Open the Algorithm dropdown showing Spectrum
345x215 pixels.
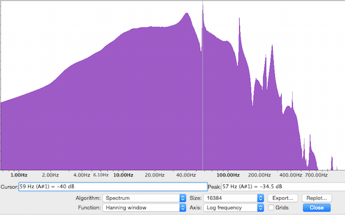click(x=144, y=198)
